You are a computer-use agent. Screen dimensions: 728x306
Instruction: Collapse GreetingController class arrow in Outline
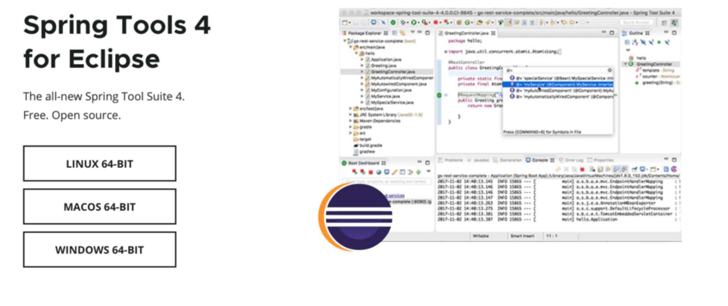pyautogui.click(x=625, y=64)
